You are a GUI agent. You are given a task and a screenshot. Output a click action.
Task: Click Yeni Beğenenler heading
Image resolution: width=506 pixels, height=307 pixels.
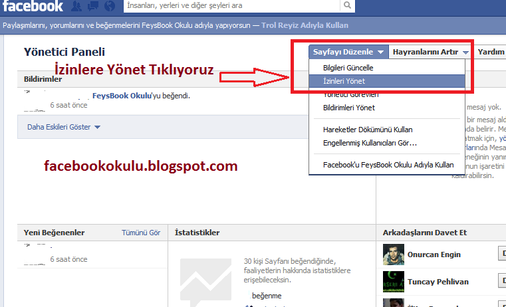pyautogui.click(x=55, y=233)
